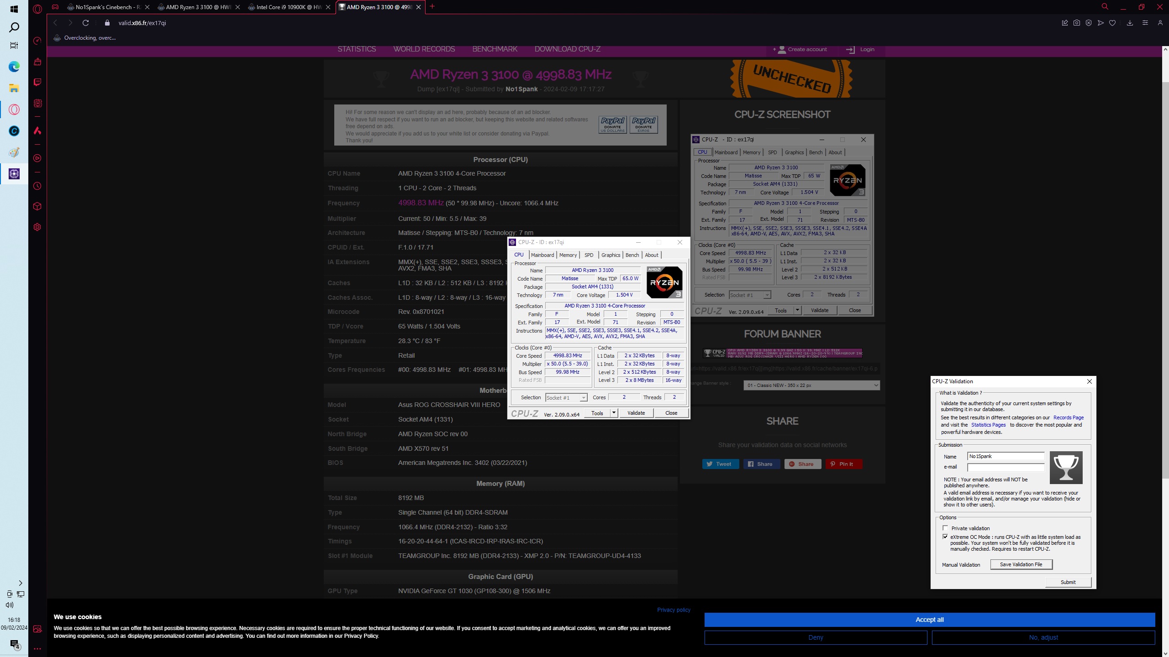Click the Name input field with No1Spank
The image size is (1169, 657).
[x=1006, y=456]
